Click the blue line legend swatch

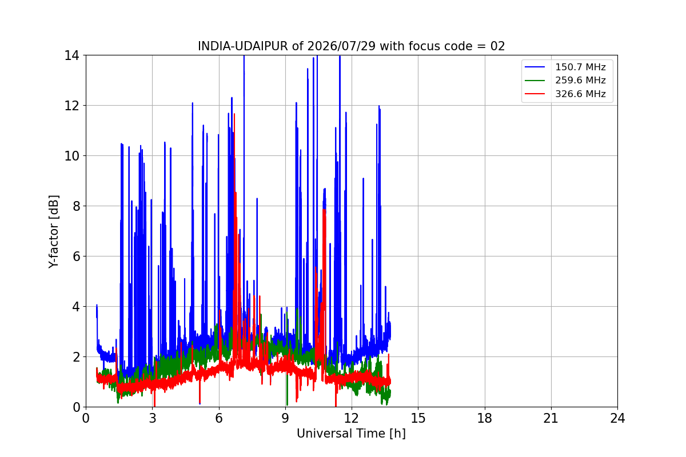535,67
